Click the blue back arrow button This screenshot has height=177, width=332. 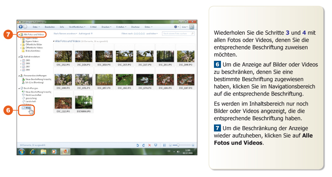tap(21, 27)
